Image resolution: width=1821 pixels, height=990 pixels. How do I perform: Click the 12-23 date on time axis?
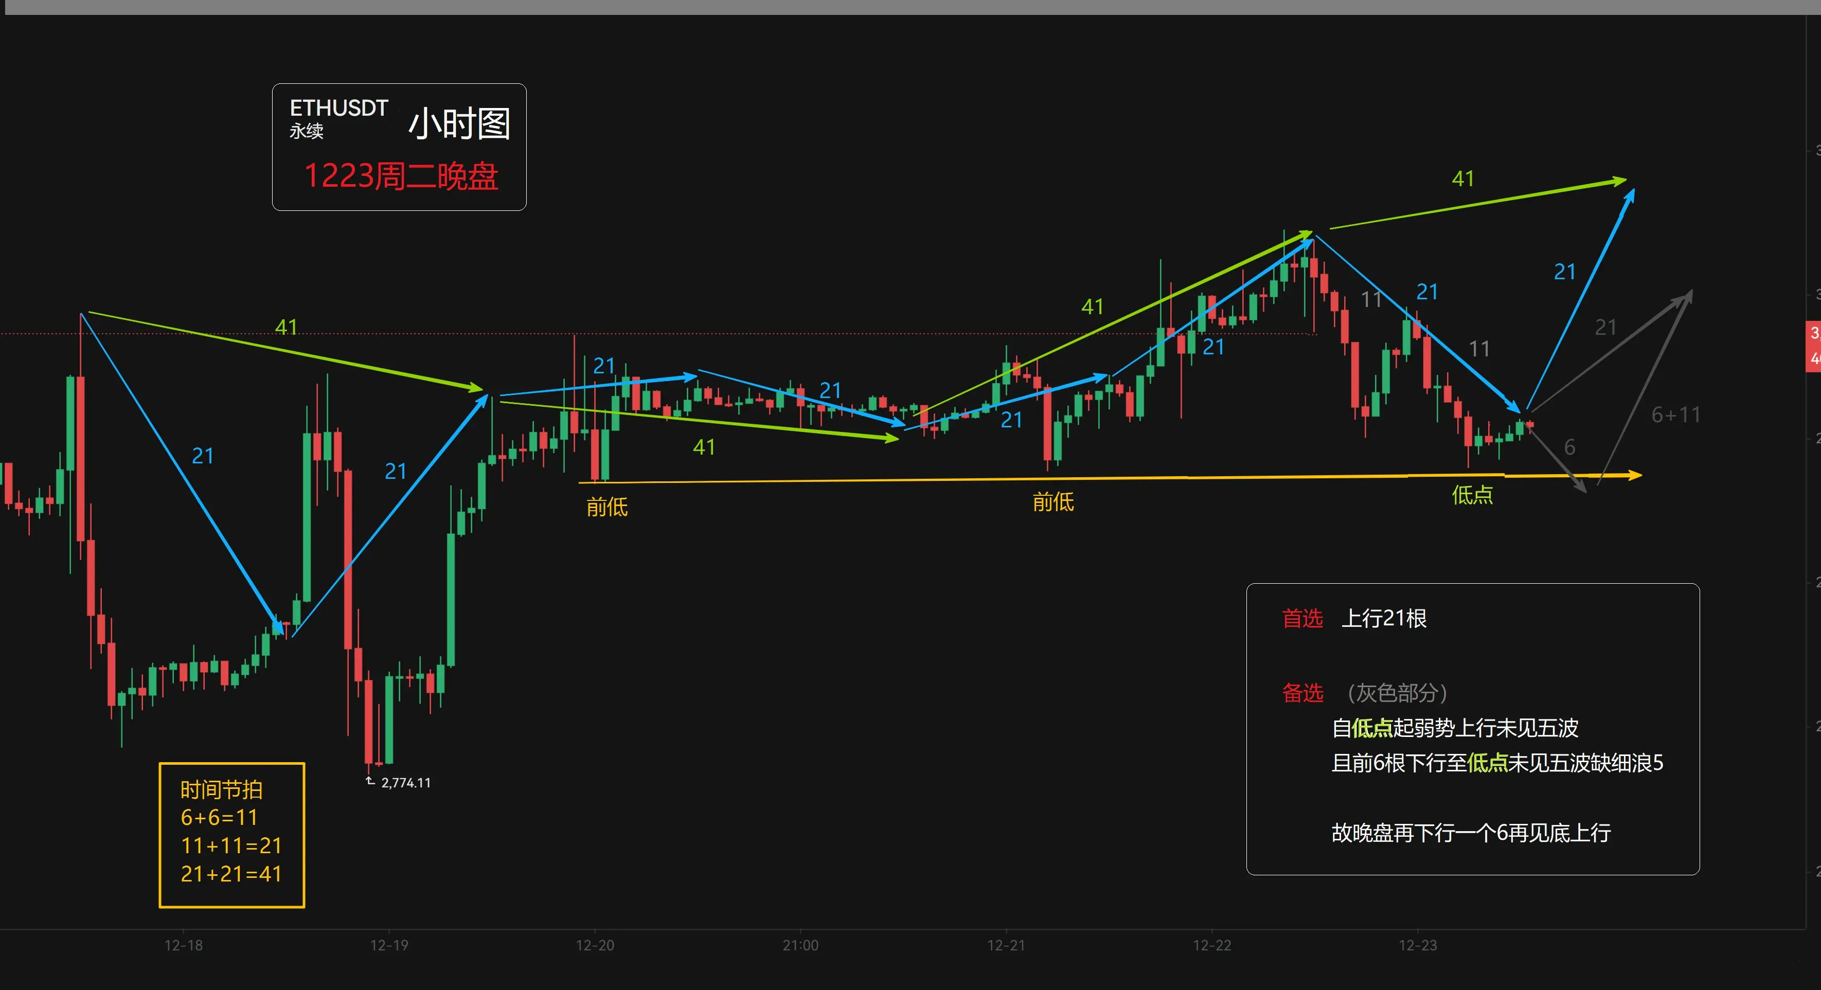1417,945
